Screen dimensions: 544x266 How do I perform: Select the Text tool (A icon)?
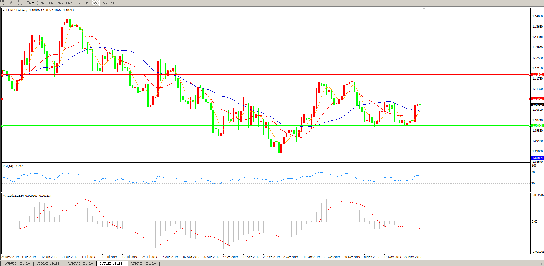pos(11,3)
